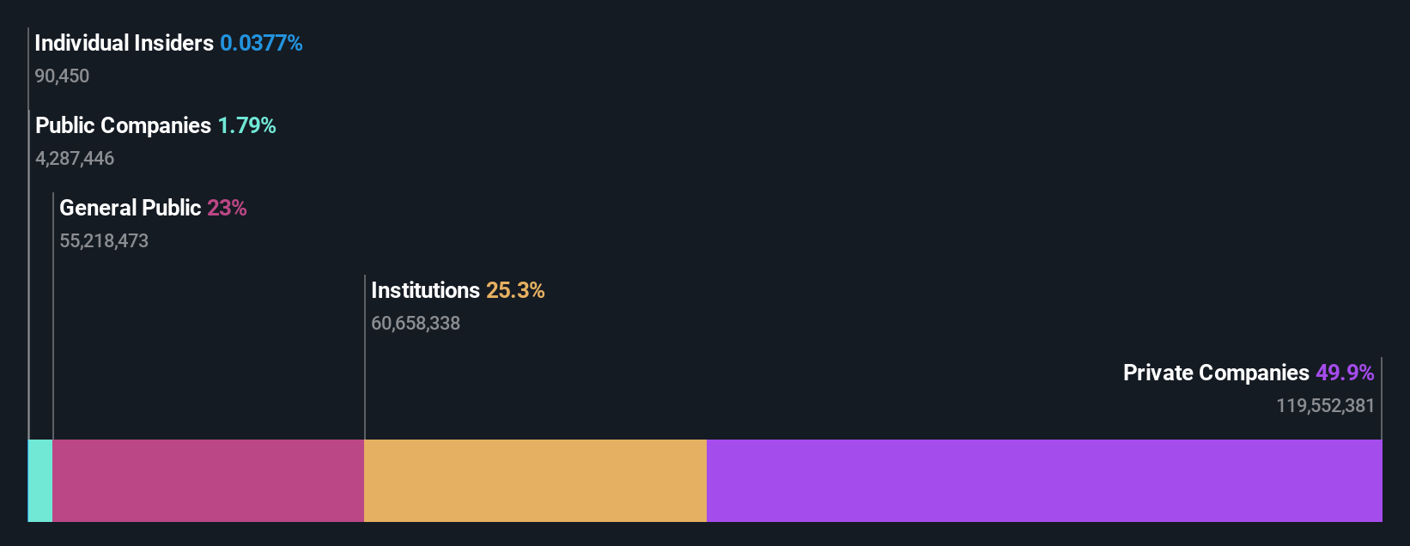Viewport: 1410px width, 546px height.
Task: Click the 25.3% institutions percentage
Action: 515,290
